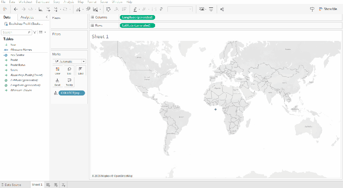Add a new worksheet from bottom tabs
This screenshot has height=188, width=343.
tap(48, 185)
